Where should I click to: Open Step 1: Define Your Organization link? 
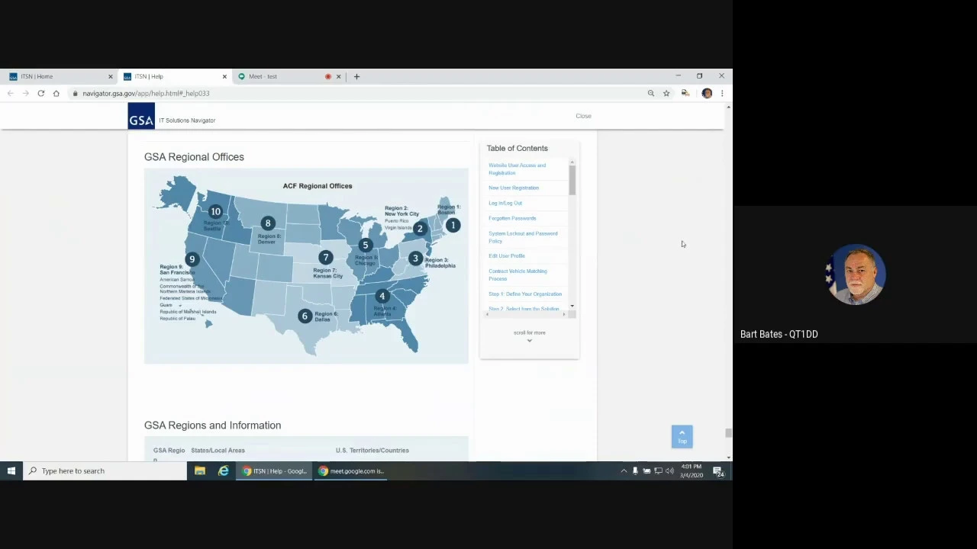point(525,294)
